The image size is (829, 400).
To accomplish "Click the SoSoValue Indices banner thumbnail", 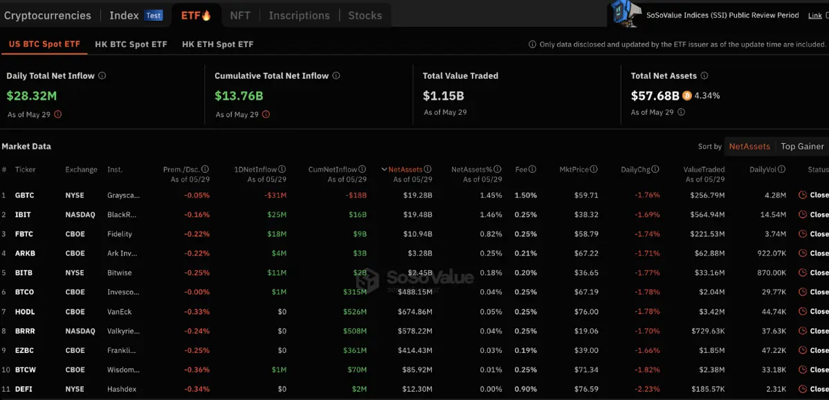I will coord(625,14).
